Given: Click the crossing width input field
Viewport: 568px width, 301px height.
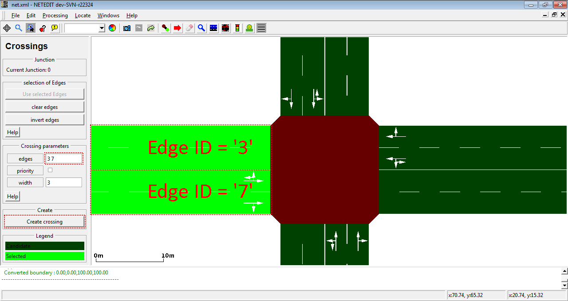Looking at the screenshot, I should pos(64,182).
